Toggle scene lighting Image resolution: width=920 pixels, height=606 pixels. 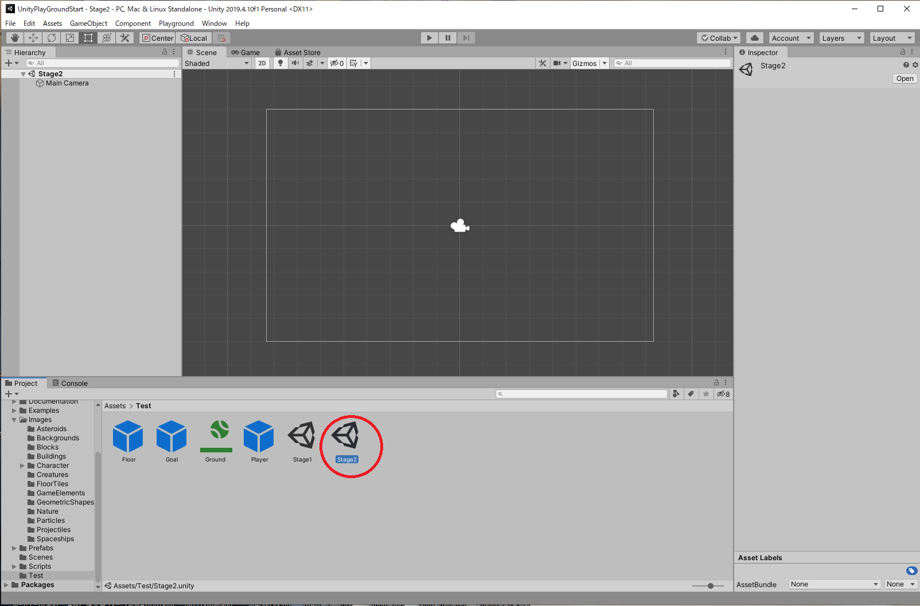[280, 63]
